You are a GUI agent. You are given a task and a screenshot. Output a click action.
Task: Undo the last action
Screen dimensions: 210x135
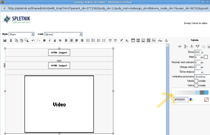coord(33,40)
